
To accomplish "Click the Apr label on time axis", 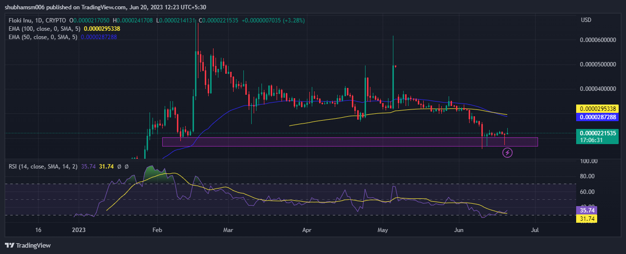I will click(x=307, y=229).
